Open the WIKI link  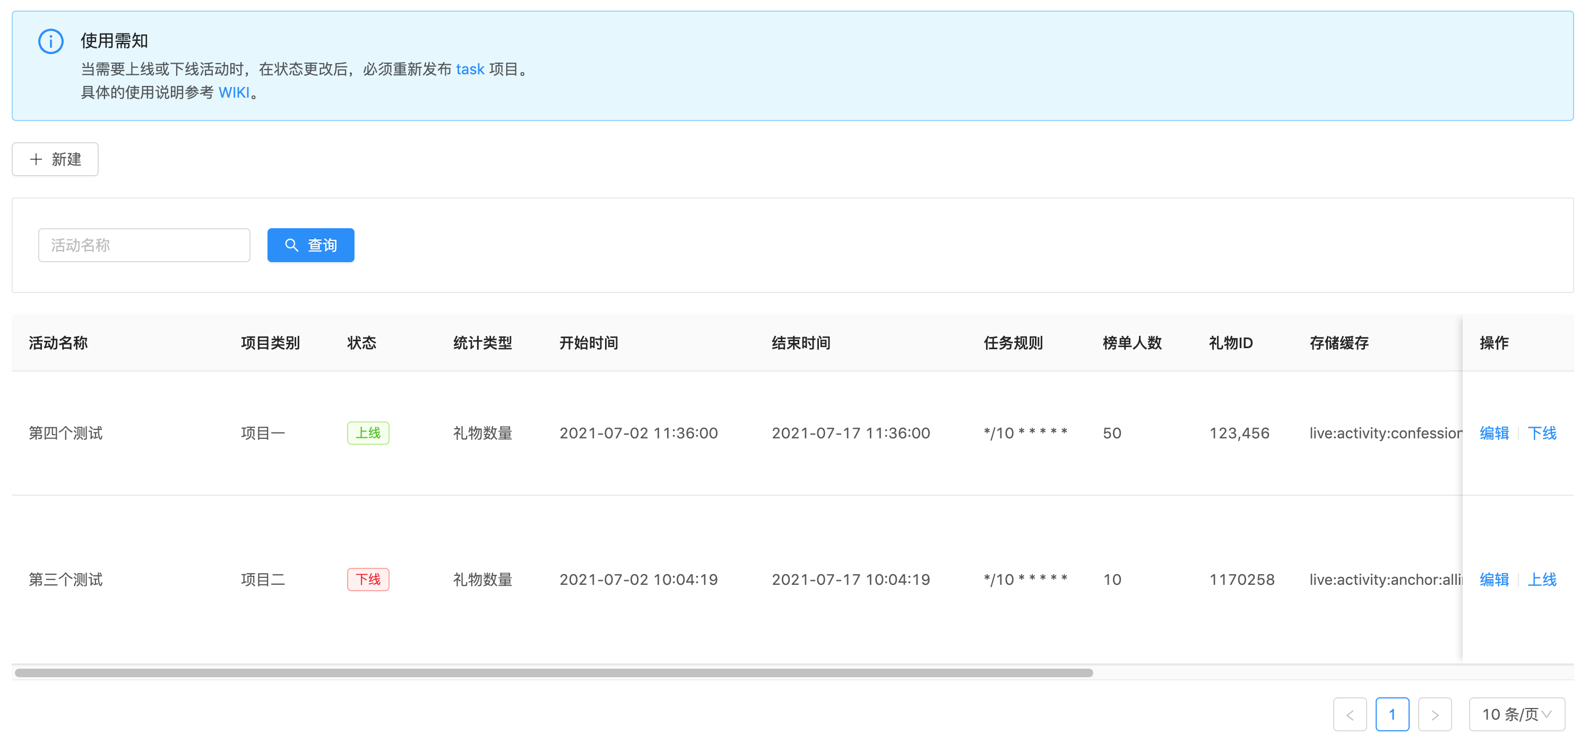pos(234,92)
